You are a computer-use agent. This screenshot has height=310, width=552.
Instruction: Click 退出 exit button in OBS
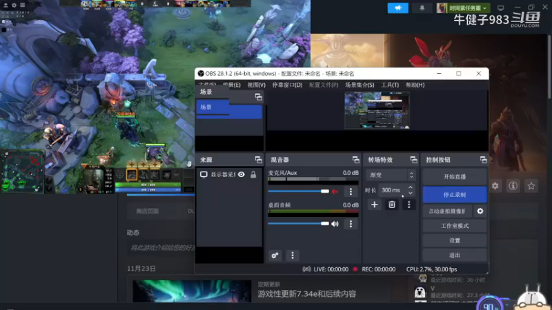click(x=455, y=256)
